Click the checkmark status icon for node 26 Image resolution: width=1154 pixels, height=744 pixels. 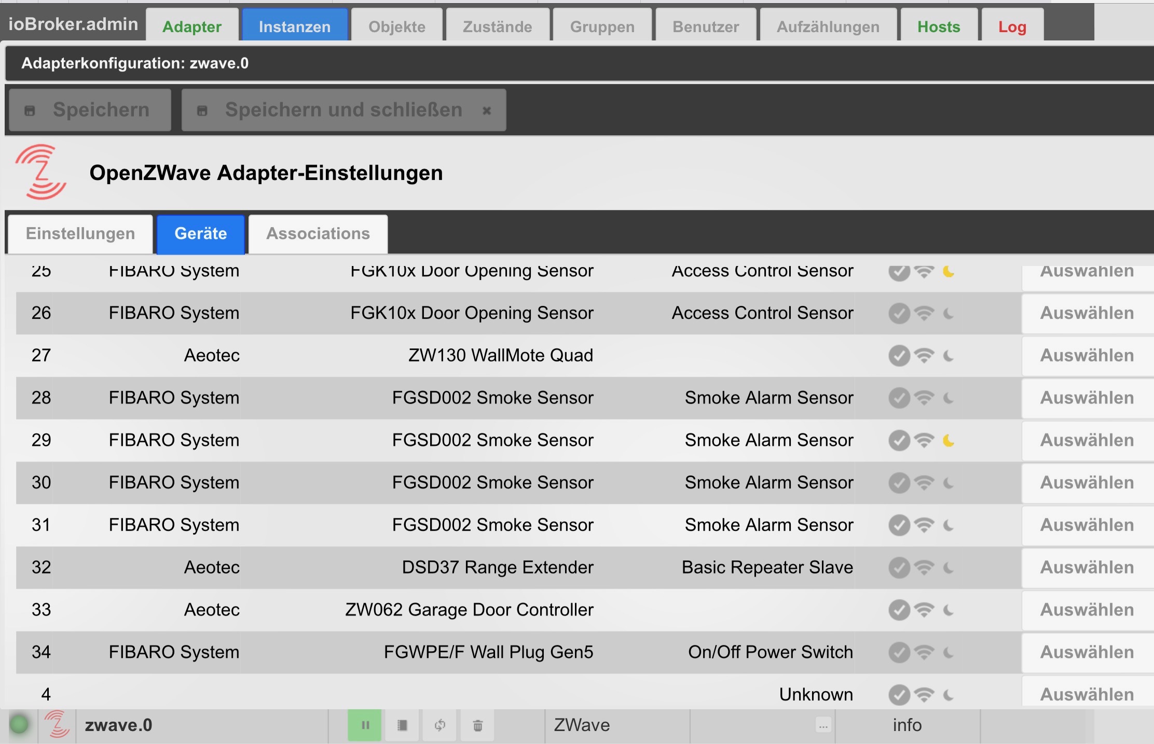[899, 313]
